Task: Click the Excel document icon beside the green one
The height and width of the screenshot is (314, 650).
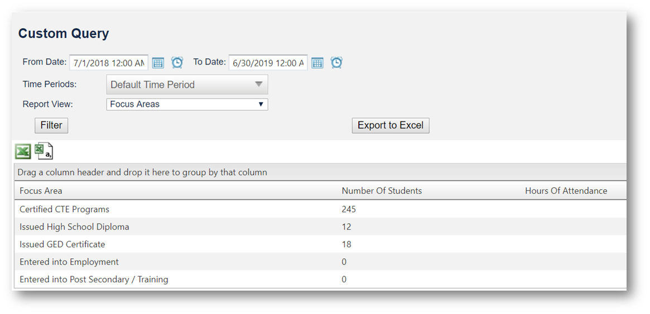Action: click(44, 151)
